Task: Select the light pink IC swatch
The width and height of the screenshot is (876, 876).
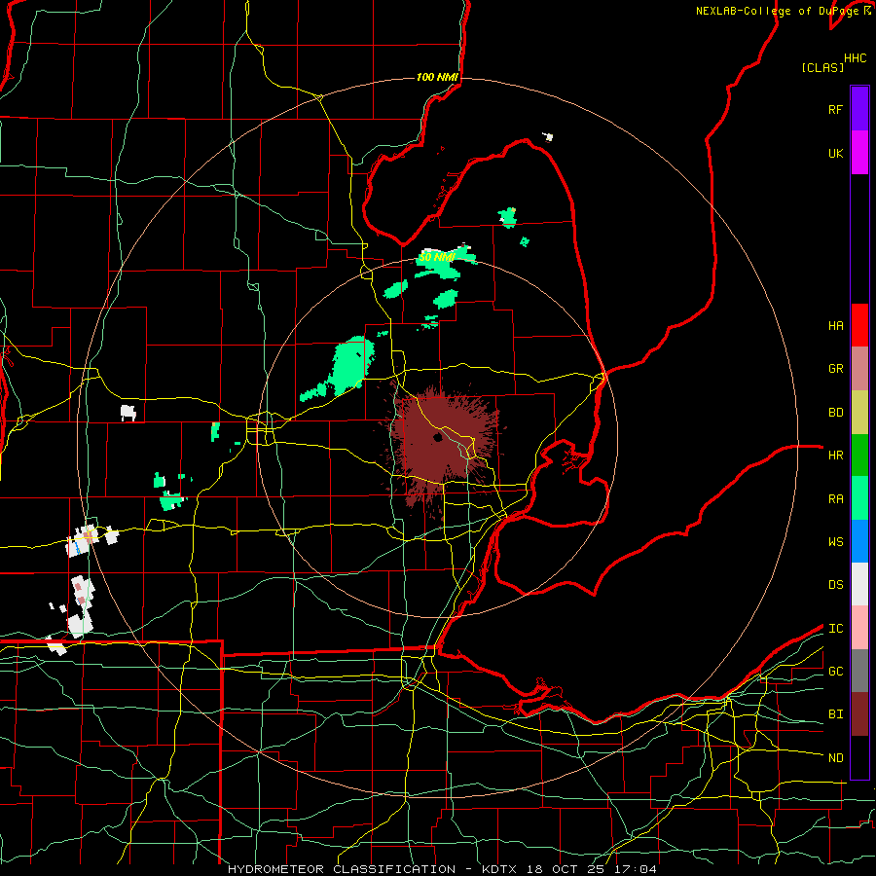Action: (x=859, y=628)
